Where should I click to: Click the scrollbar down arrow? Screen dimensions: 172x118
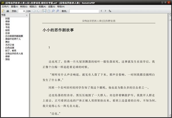point(170,115)
